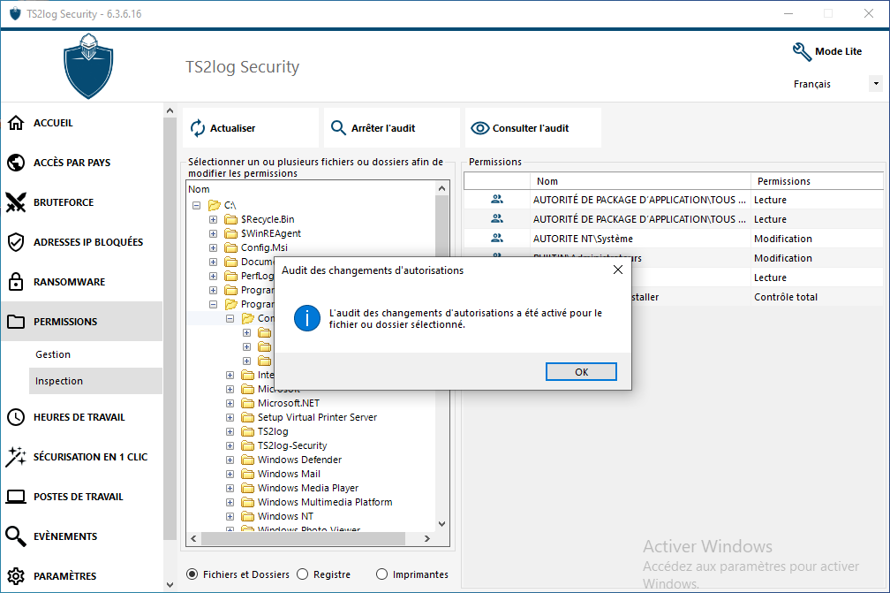890x593 pixels.
Task: Click the folder tree scroll right arrow
Action: (x=427, y=538)
